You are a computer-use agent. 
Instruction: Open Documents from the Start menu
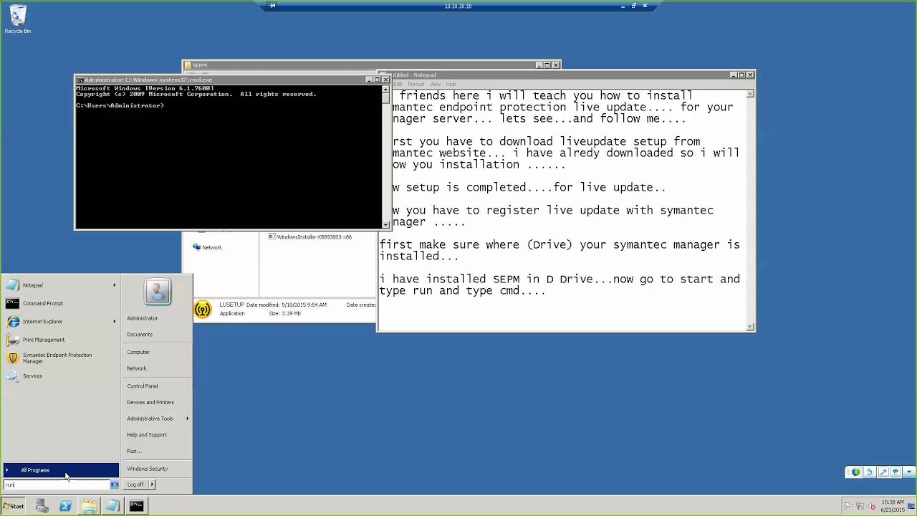click(x=140, y=335)
